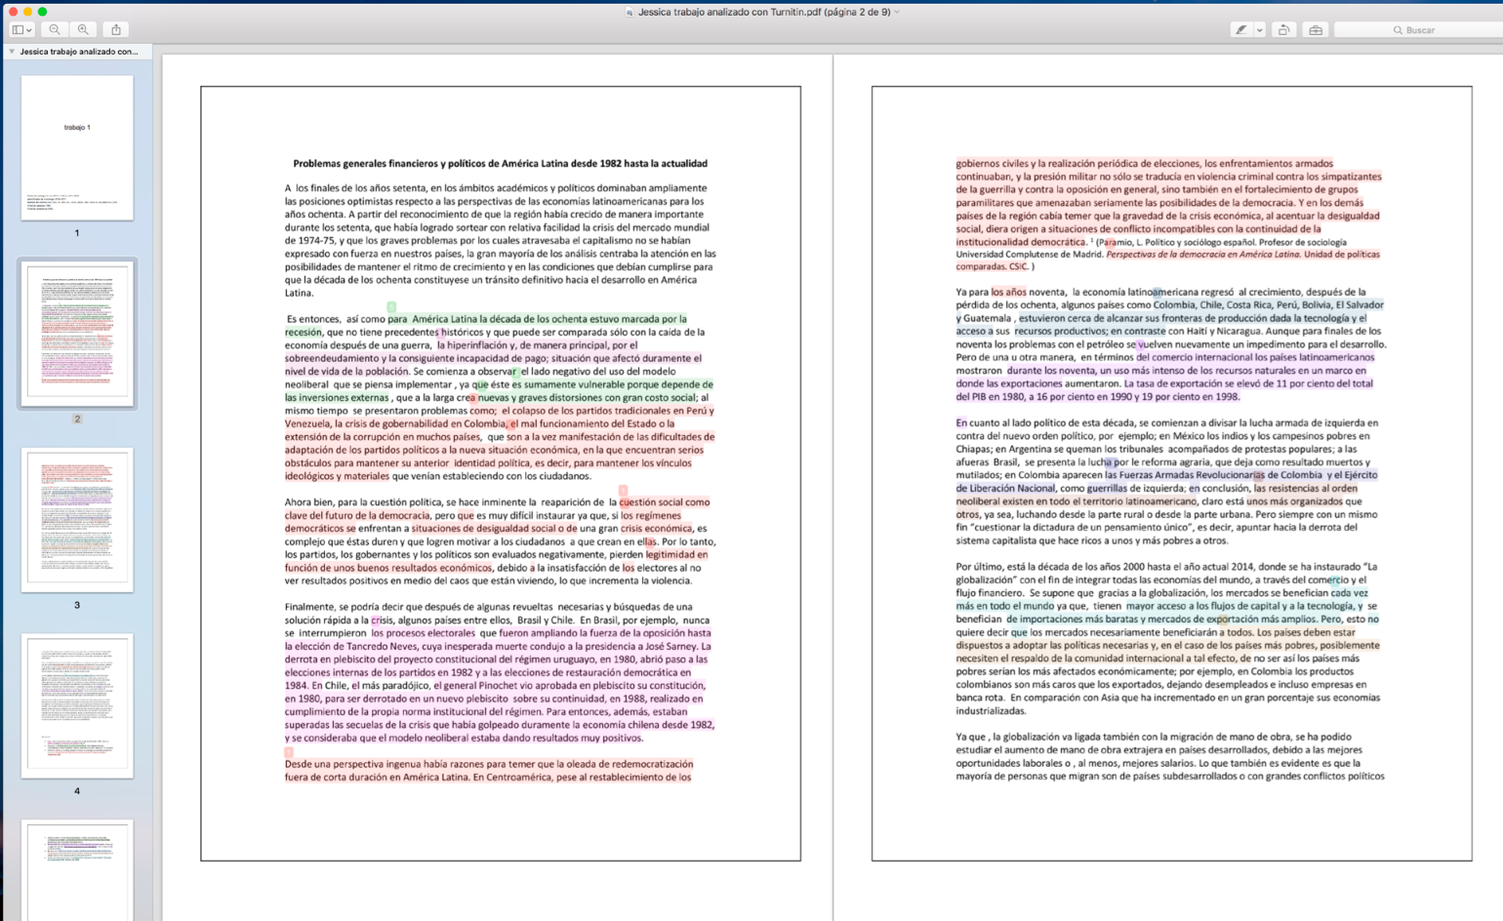Screen dimensions: 1503x921
Task: Open the Share menu icon
Action: [115, 30]
